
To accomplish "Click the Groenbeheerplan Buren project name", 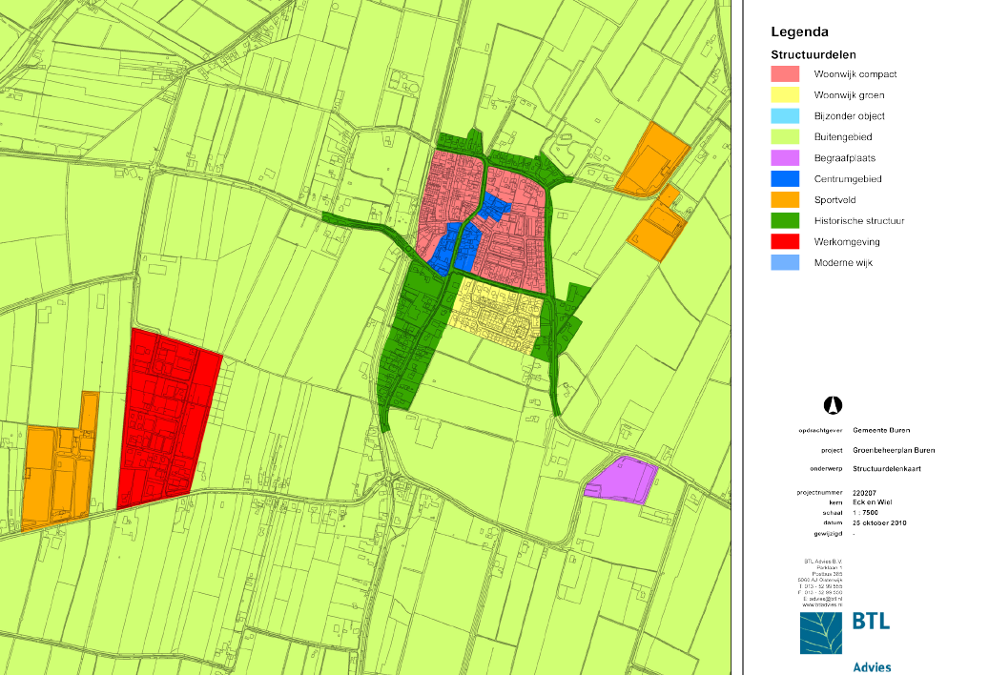I will tap(894, 450).
